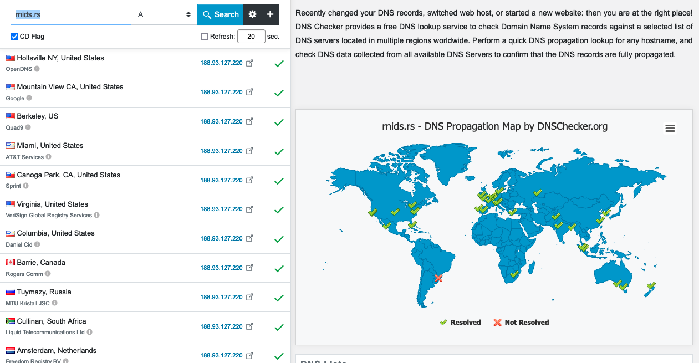
Task: Open the map chart hamburger menu
Action: 670,129
